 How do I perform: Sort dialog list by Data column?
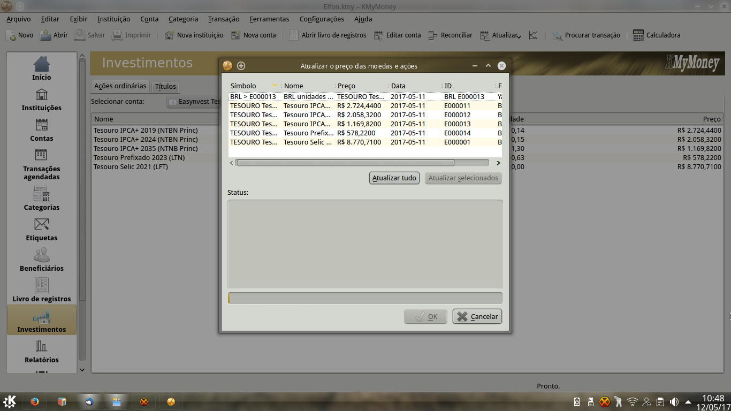[415, 86]
